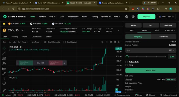Enable the TP/SL checkbox
The height and width of the screenshot is (97, 179).
pyautogui.click(x=127, y=65)
